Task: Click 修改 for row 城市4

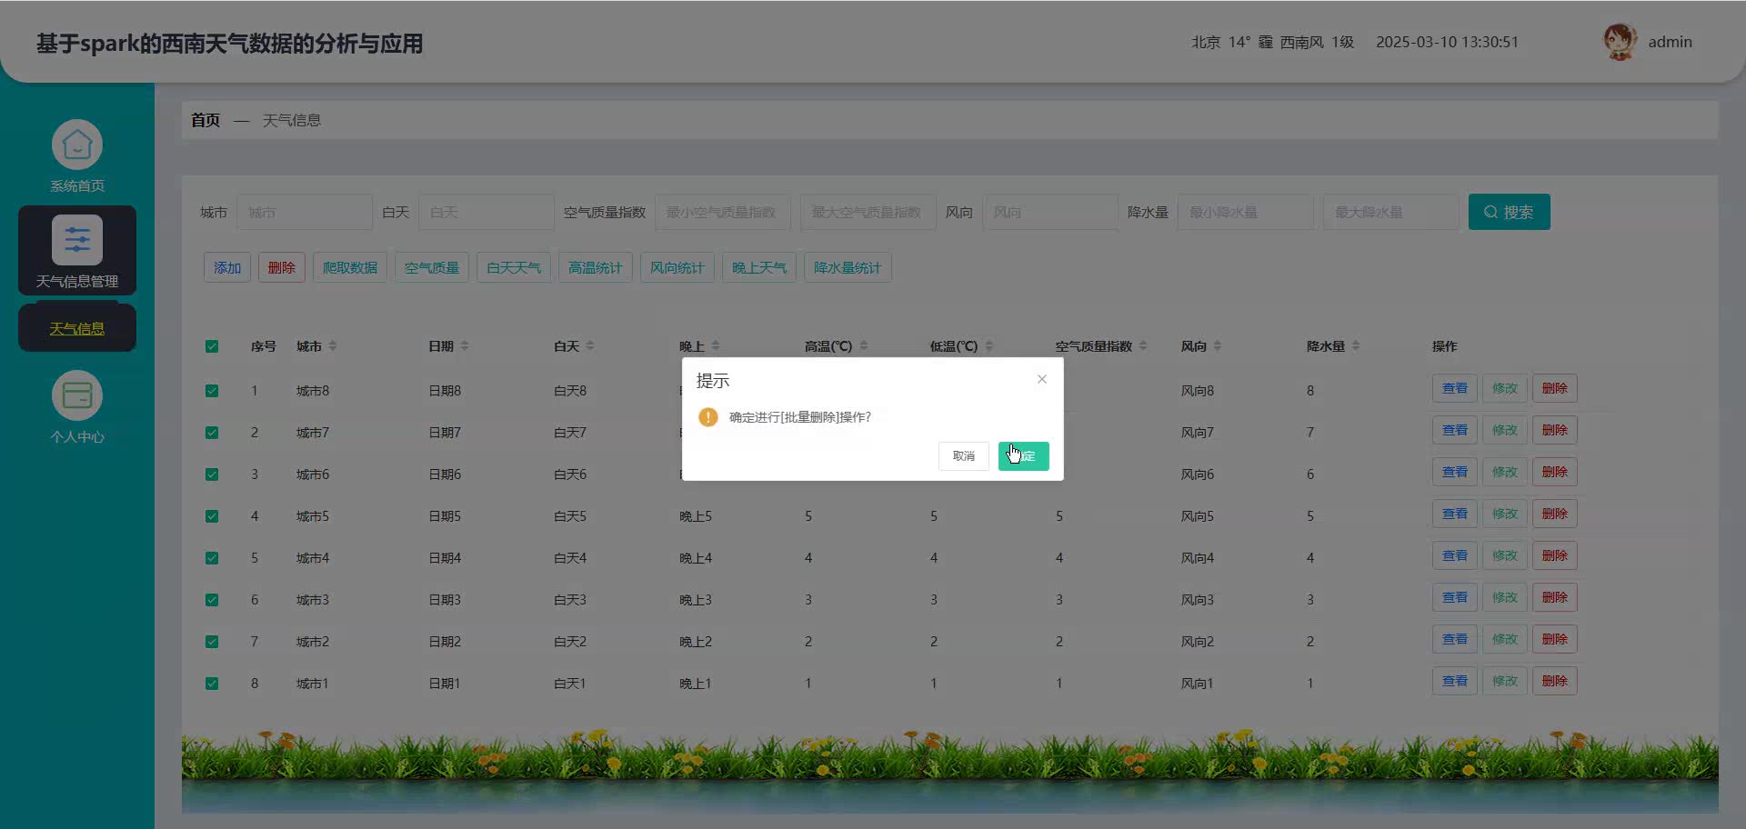Action: coord(1505,555)
